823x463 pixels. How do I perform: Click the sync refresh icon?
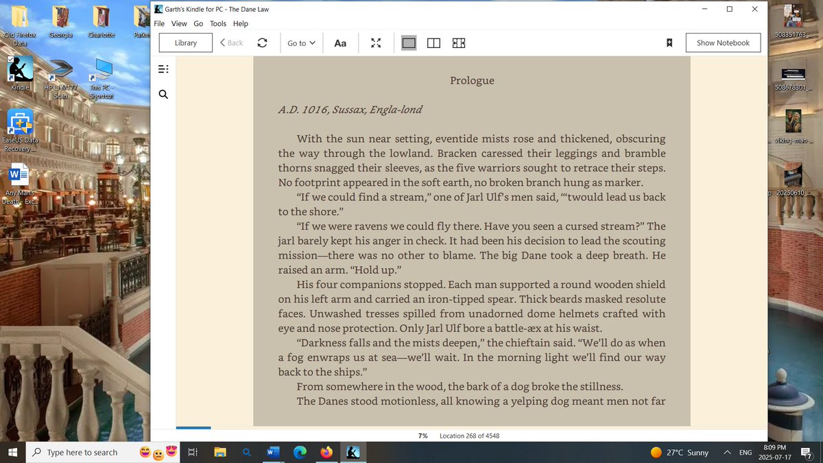click(262, 43)
